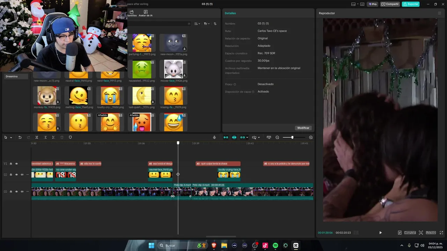Open the shortcuts panel icon near Pro
This screenshot has height=251, width=447.
[362, 4]
